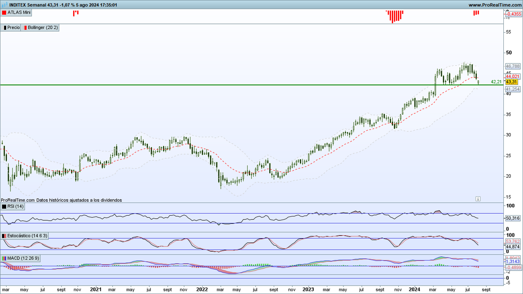Click the 50 level on the price axis

[x=508, y=53]
